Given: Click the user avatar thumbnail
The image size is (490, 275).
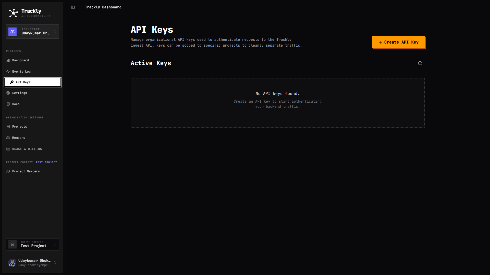Looking at the screenshot, I should pyautogui.click(x=12, y=263).
